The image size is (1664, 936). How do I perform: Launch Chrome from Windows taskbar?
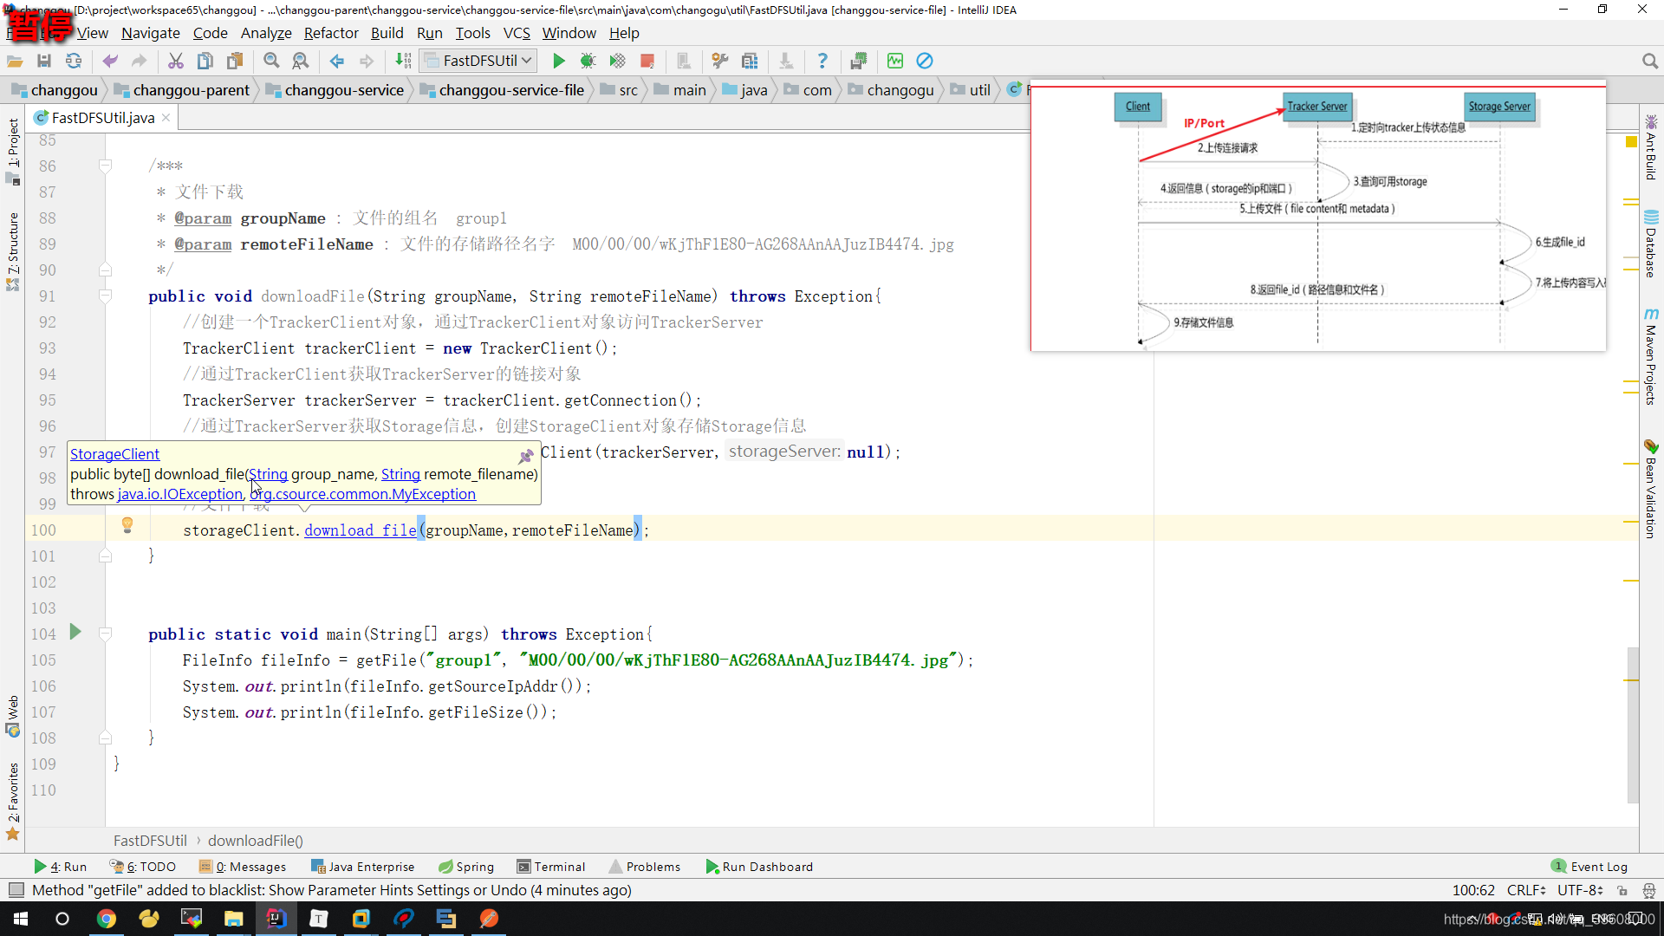107,919
